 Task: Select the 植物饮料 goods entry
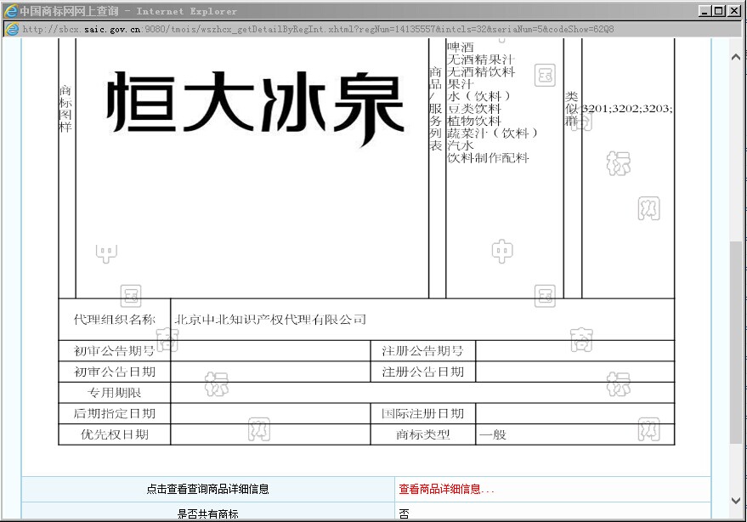(x=474, y=121)
